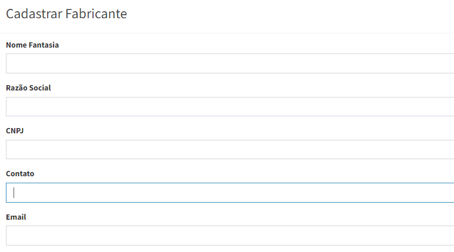
Task: Click the Nome Fantasia input field
Action: tap(230, 63)
